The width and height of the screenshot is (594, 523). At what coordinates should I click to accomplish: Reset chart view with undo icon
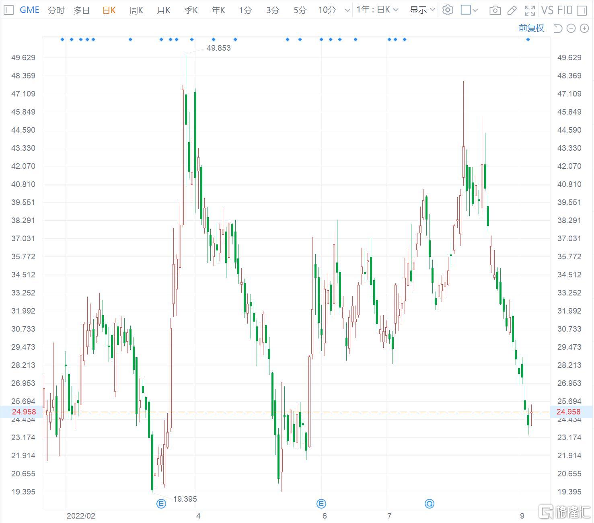click(x=558, y=28)
